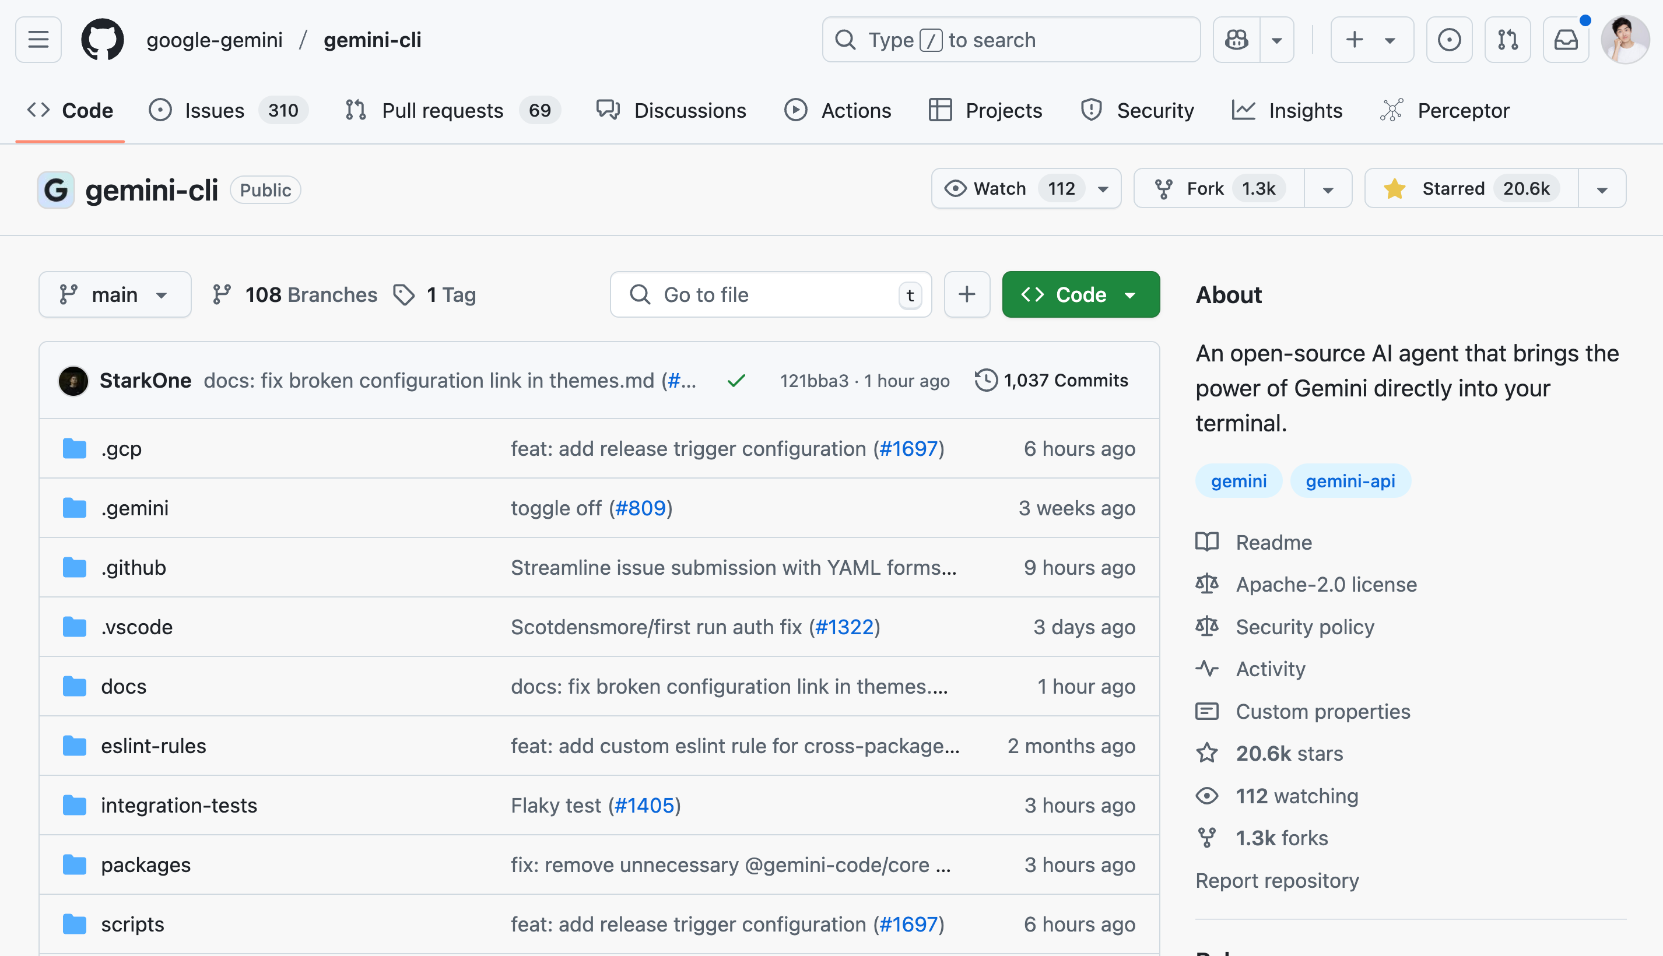Open the Copilot chat icon
This screenshot has width=1663, height=956.
tap(1236, 40)
